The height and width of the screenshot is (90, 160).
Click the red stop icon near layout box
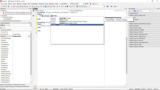[90, 4]
